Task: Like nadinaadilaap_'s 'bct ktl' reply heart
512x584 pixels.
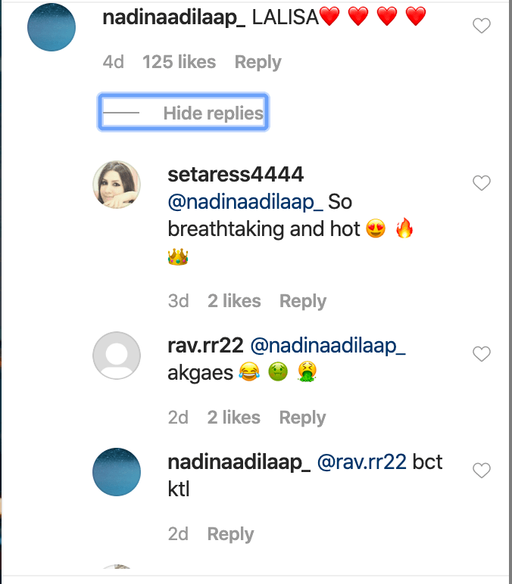Action: point(482,471)
